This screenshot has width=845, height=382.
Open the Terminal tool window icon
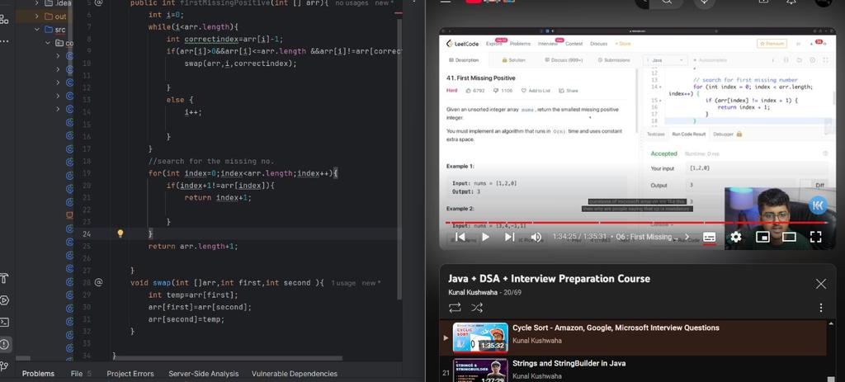(x=4, y=323)
